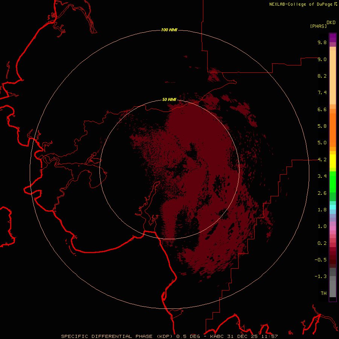
Task: Click the 9.8 scale value
Action: [322, 42]
